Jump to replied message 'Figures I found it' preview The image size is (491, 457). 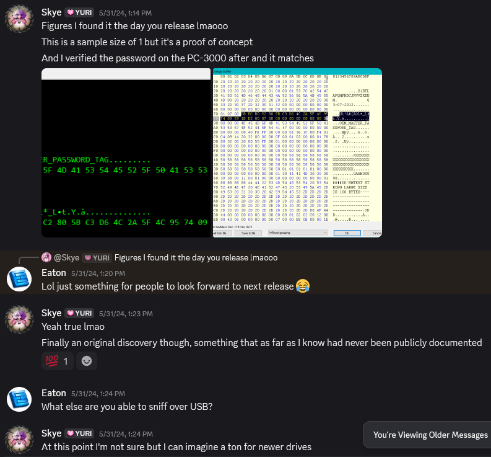(x=196, y=257)
